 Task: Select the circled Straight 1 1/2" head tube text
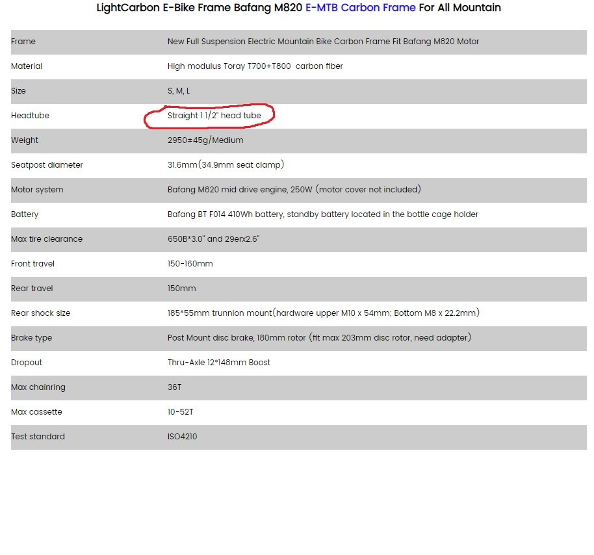(214, 116)
